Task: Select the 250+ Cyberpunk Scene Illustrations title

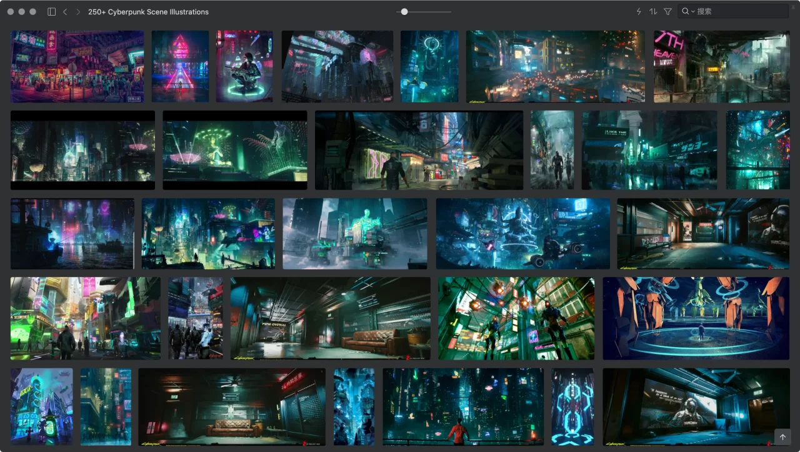Action: tap(149, 12)
